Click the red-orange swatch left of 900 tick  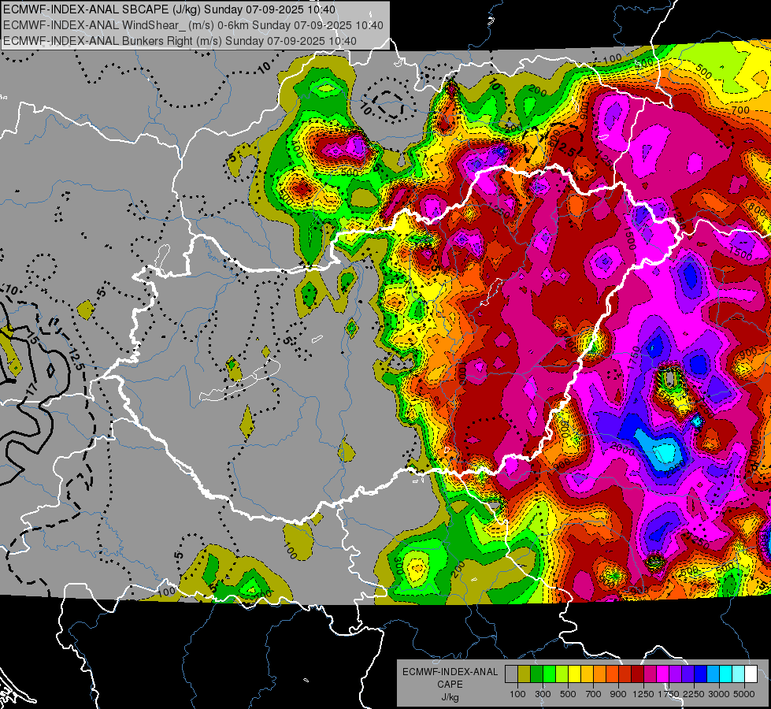tap(612, 674)
